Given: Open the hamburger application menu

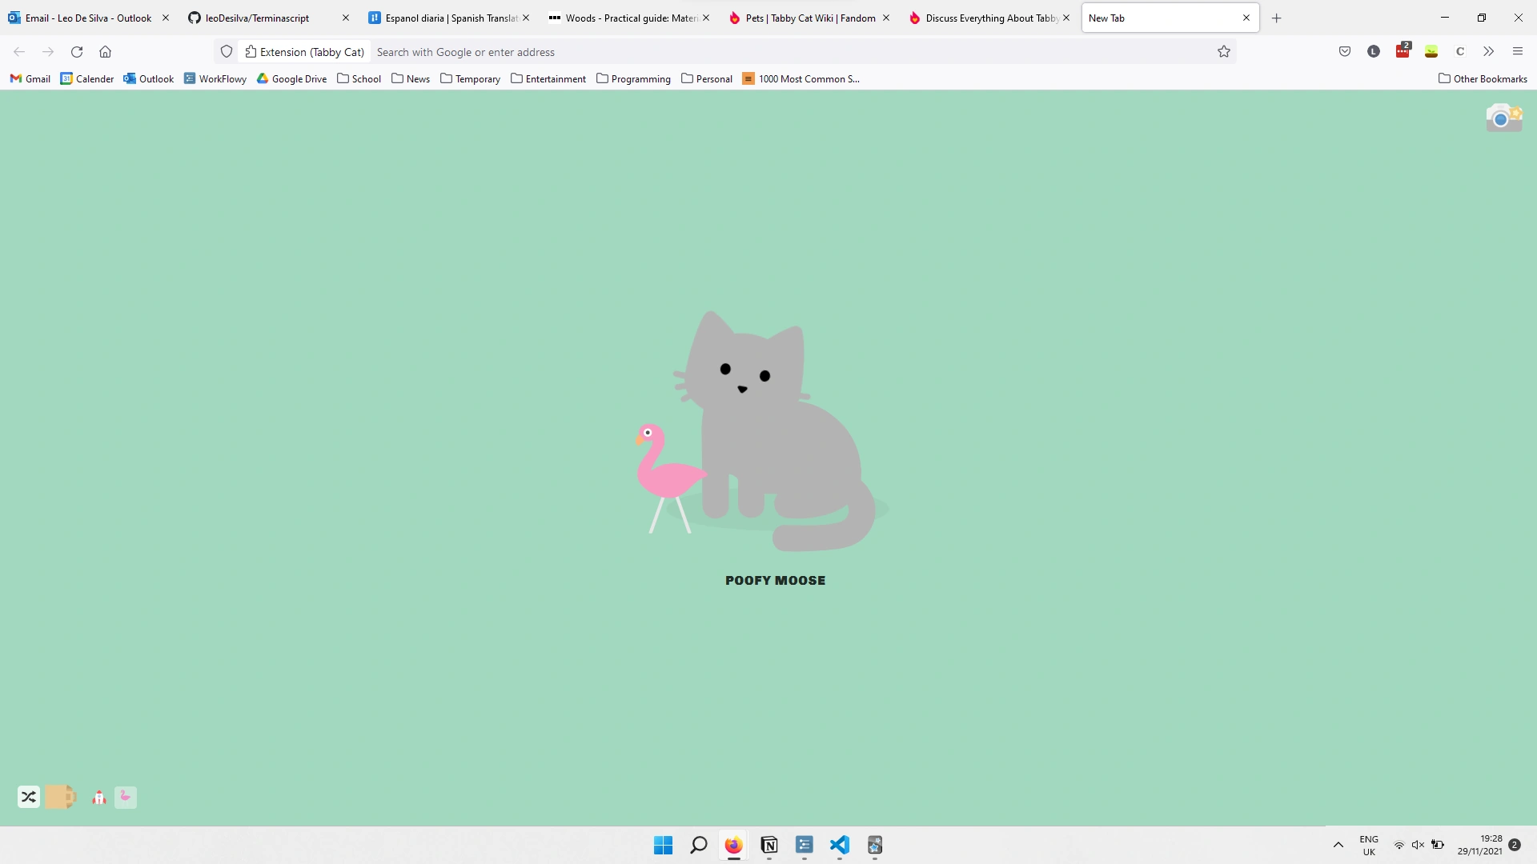Looking at the screenshot, I should coord(1517,51).
